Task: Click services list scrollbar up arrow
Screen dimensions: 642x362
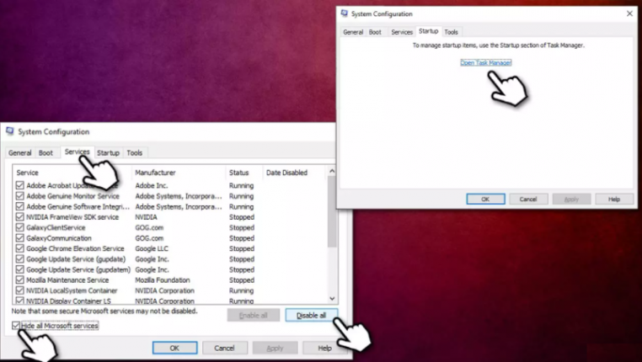Action: (x=332, y=171)
